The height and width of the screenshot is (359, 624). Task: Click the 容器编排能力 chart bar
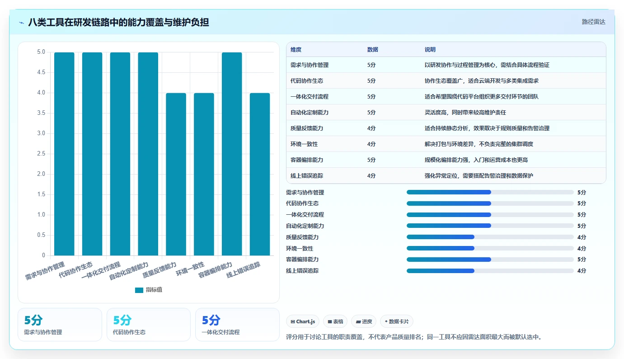tap(232, 154)
